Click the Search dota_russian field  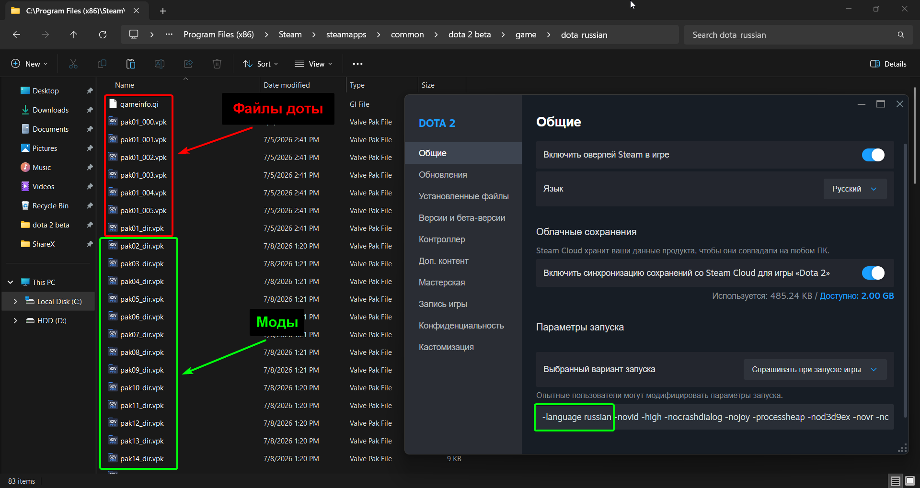tap(798, 34)
